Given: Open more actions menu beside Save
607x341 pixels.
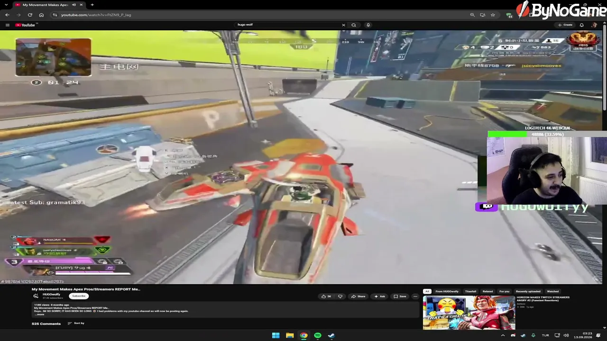Looking at the screenshot, I should pos(415,296).
